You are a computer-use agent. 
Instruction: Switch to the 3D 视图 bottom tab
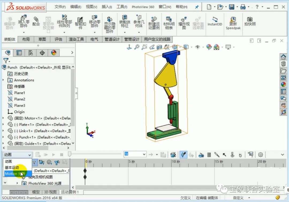50,192
